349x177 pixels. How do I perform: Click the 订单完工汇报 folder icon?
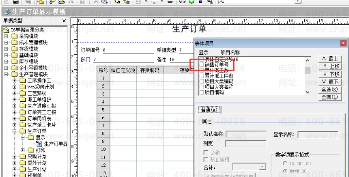(23, 112)
